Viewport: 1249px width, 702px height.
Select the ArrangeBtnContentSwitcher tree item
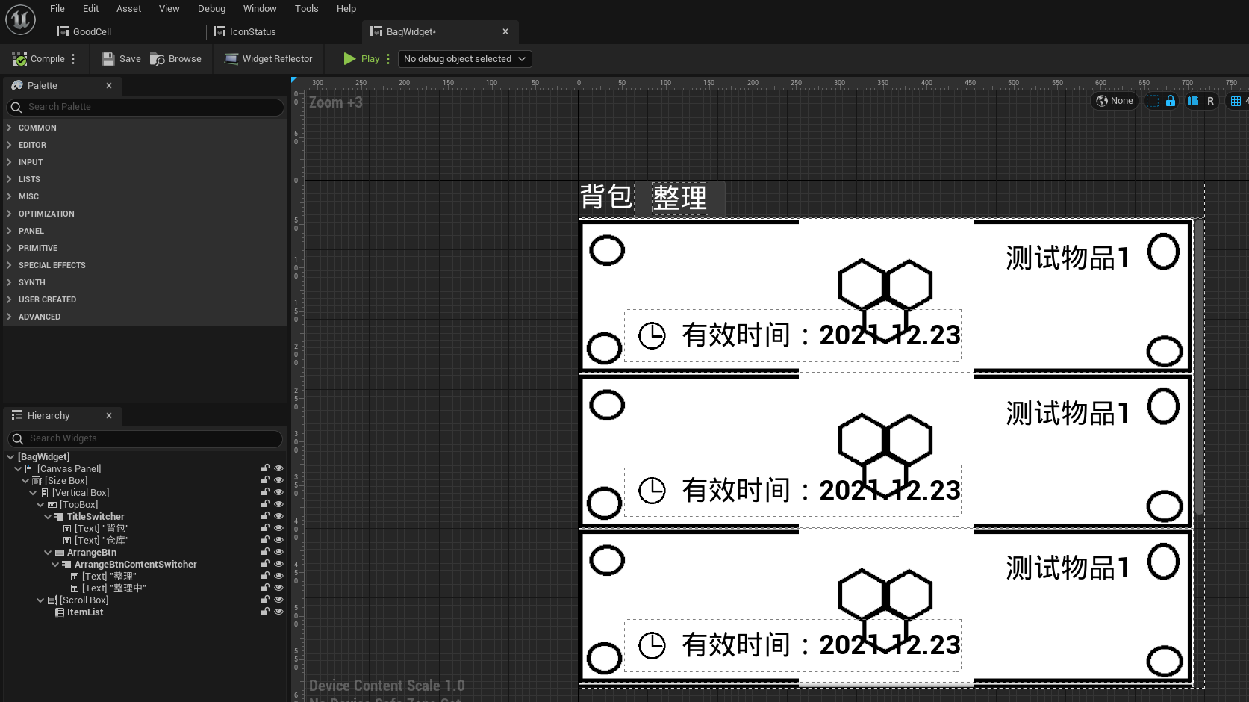135,565
